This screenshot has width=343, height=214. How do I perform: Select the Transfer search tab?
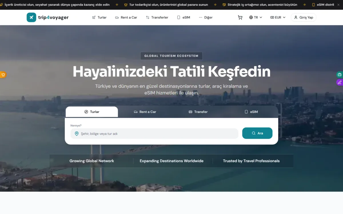click(x=198, y=112)
